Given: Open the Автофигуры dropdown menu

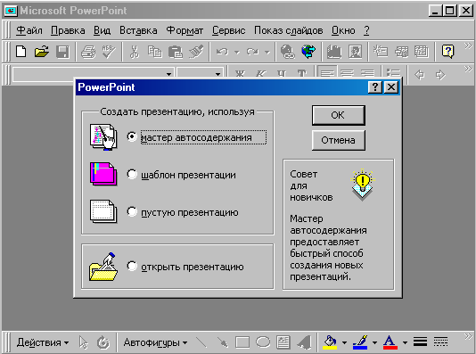Looking at the screenshot, I should 155,342.
